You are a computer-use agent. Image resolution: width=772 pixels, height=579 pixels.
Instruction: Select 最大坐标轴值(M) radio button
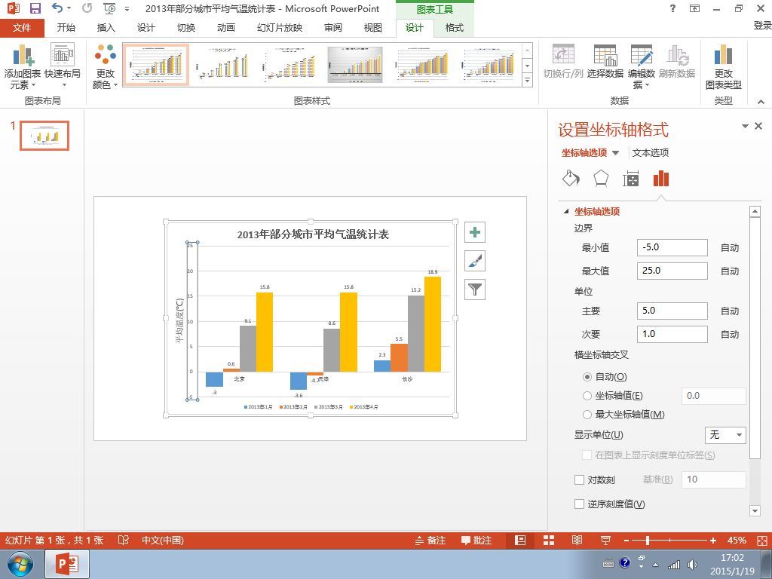pyautogui.click(x=587, y=415)
